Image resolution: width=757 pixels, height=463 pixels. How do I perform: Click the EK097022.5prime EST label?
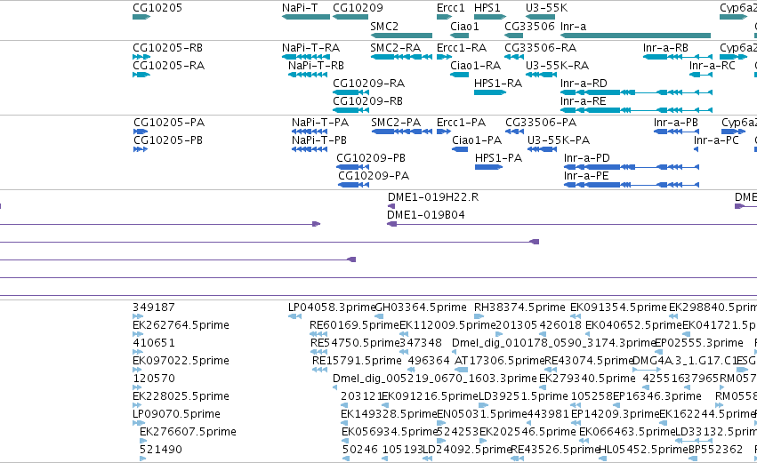tap(181, 361)
